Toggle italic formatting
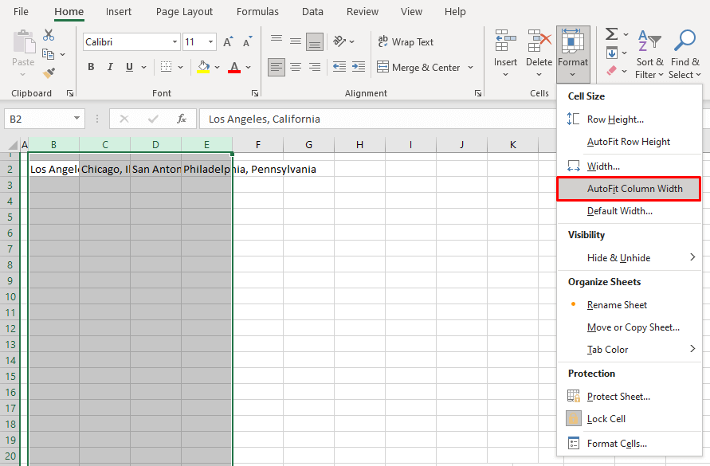 [110, 67]
